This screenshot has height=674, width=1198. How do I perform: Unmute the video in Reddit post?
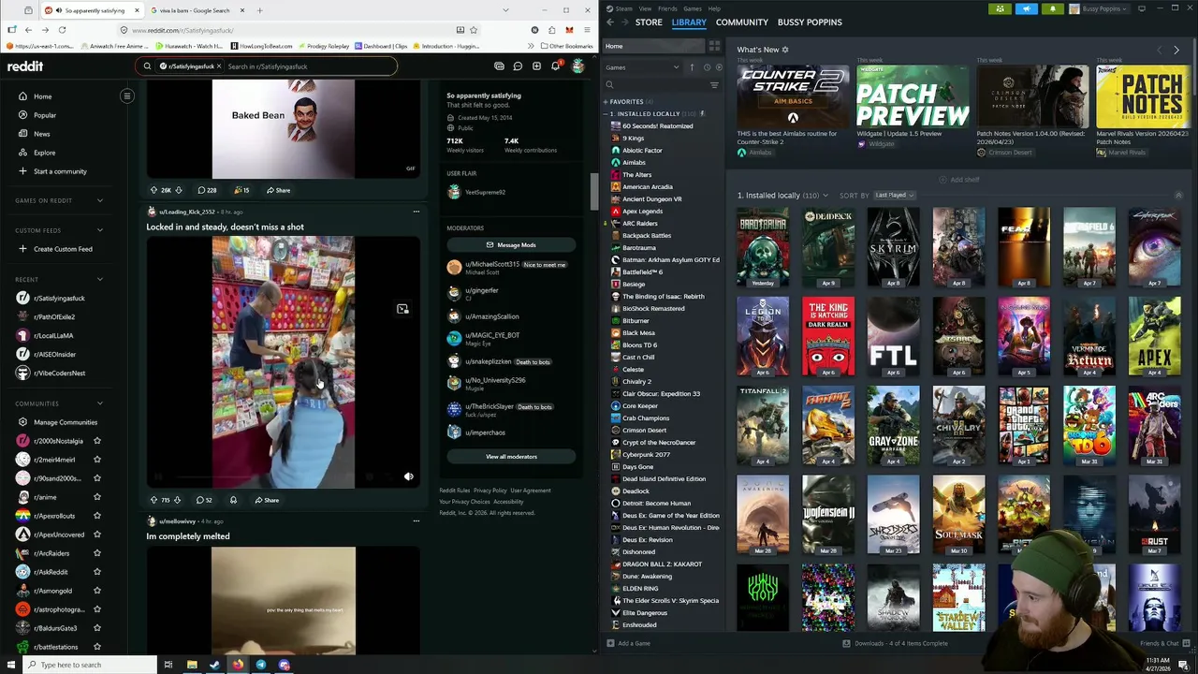click(x=408, y=476)
